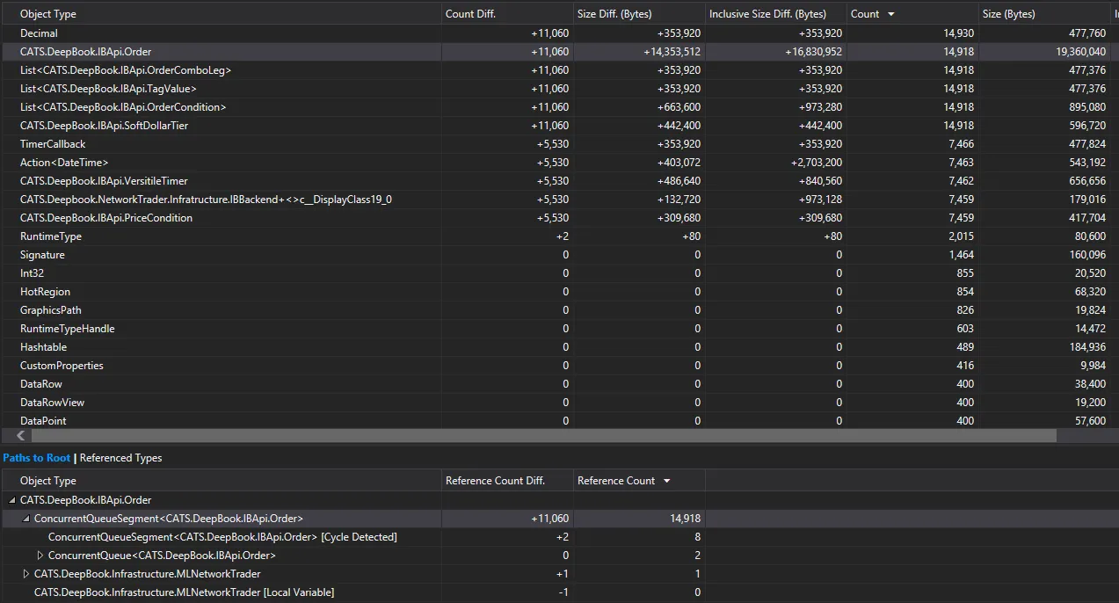Select the HotRegion row

tap(559, 292)
